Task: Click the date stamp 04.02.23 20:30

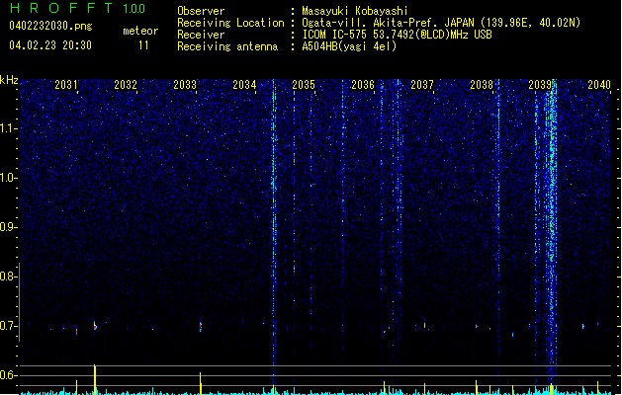Action: (x=50, y=45)
